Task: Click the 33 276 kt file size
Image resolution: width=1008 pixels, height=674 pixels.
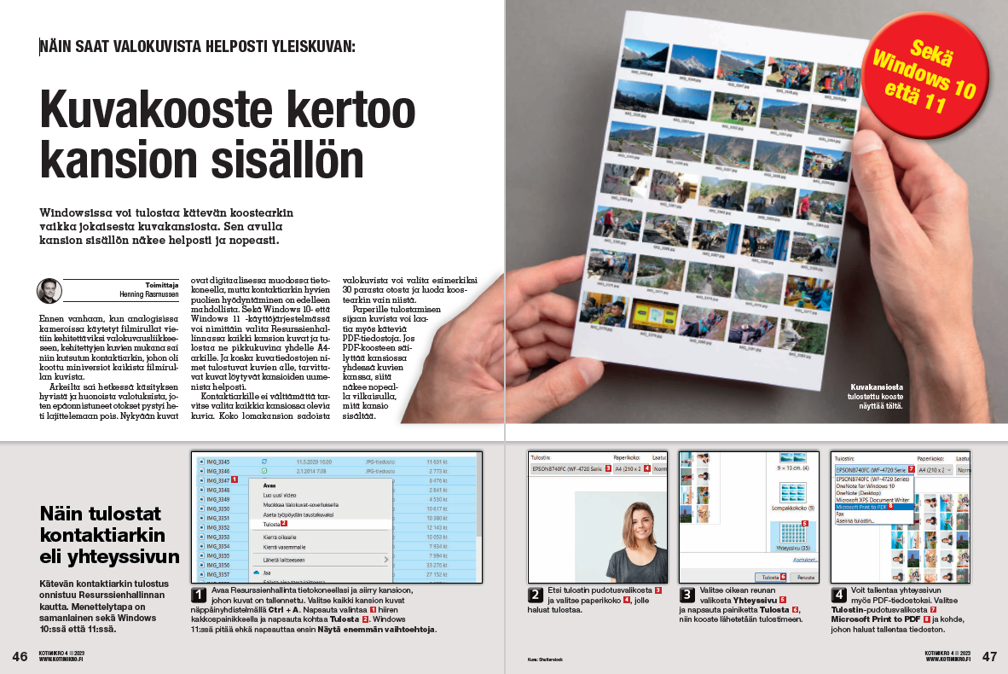Action: (437, 566)
